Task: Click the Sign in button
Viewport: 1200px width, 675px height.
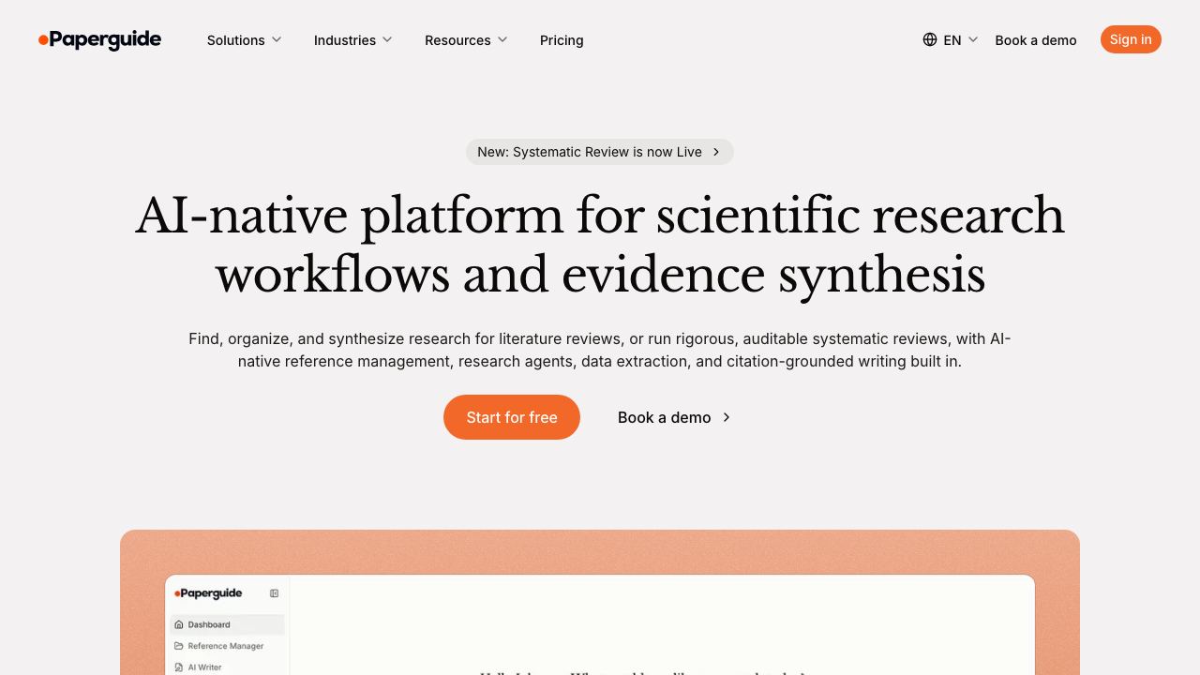Action: coord(1131,39)
